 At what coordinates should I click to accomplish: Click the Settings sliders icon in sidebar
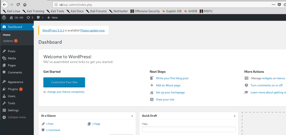coord(4,110)
